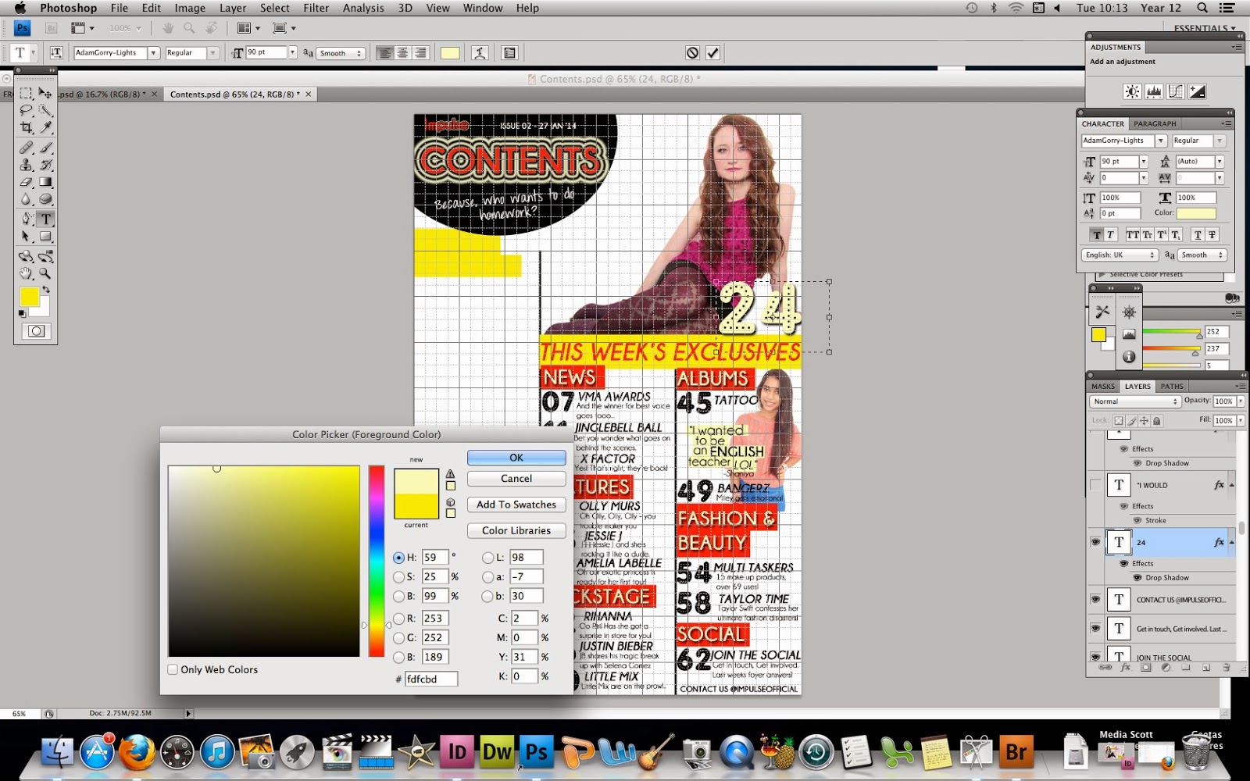Commit the text edit with the checkmark
This screenshot has height=781, width=1250.
pos(712,52)
